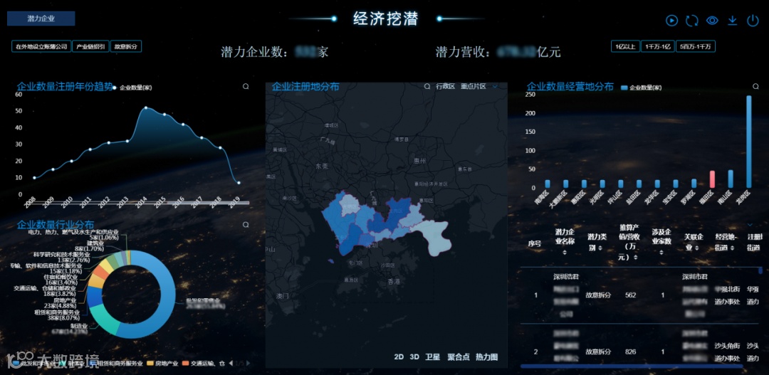Open search on 企业数量注册年份趋势 chart

point(246,86)
